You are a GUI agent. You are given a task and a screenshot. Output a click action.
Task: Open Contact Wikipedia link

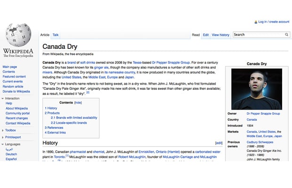click(18, 123)
